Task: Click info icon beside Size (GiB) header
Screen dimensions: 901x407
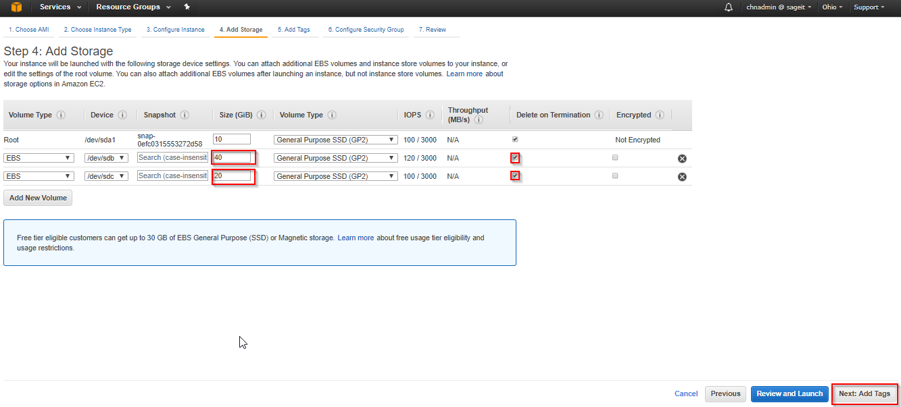Action: (x=262, y=115)
